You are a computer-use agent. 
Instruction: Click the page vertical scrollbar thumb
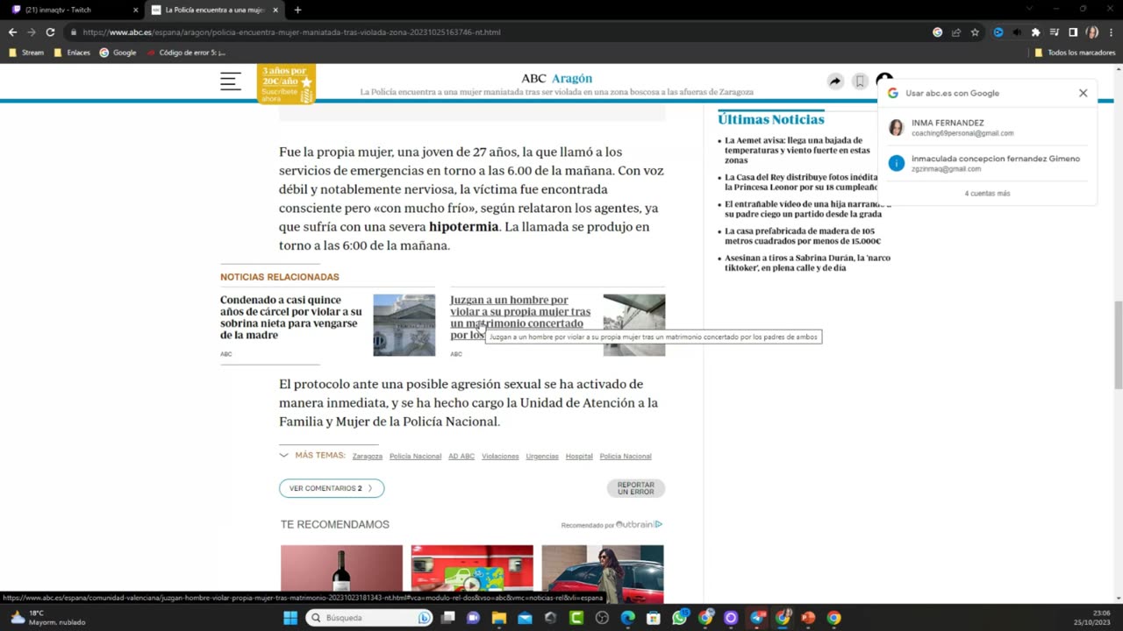[1118, 345]
